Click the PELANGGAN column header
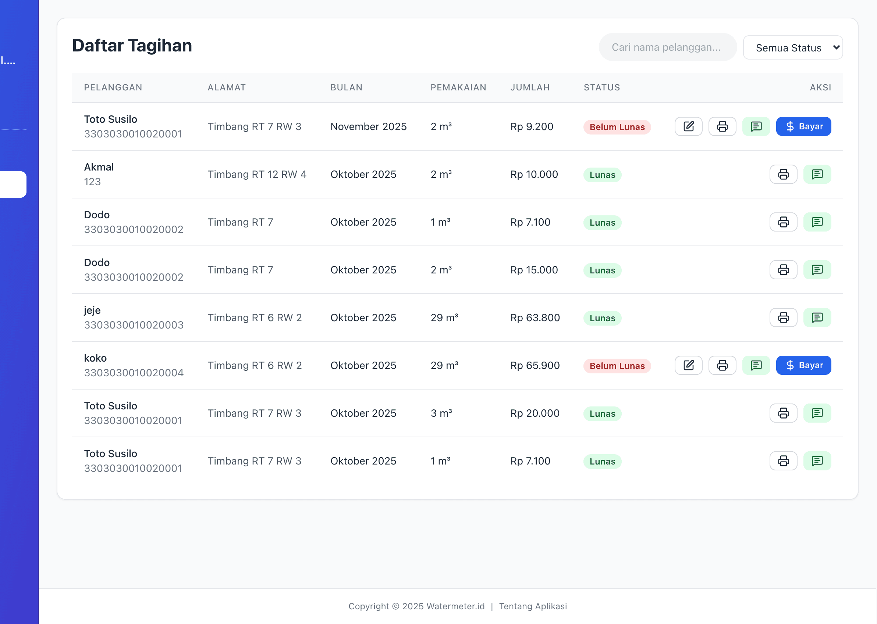This screenshot has height=624, width=877. (x=113, y=87)
